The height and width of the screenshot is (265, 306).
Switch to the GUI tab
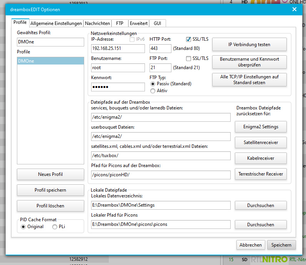click(157, 23)
